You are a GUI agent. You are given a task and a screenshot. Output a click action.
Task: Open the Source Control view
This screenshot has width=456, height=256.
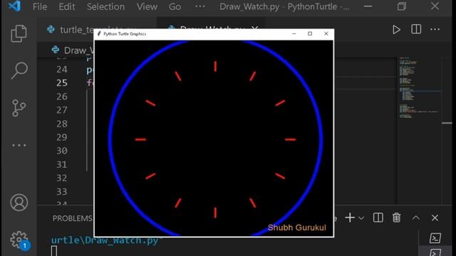tap(19, 108)
